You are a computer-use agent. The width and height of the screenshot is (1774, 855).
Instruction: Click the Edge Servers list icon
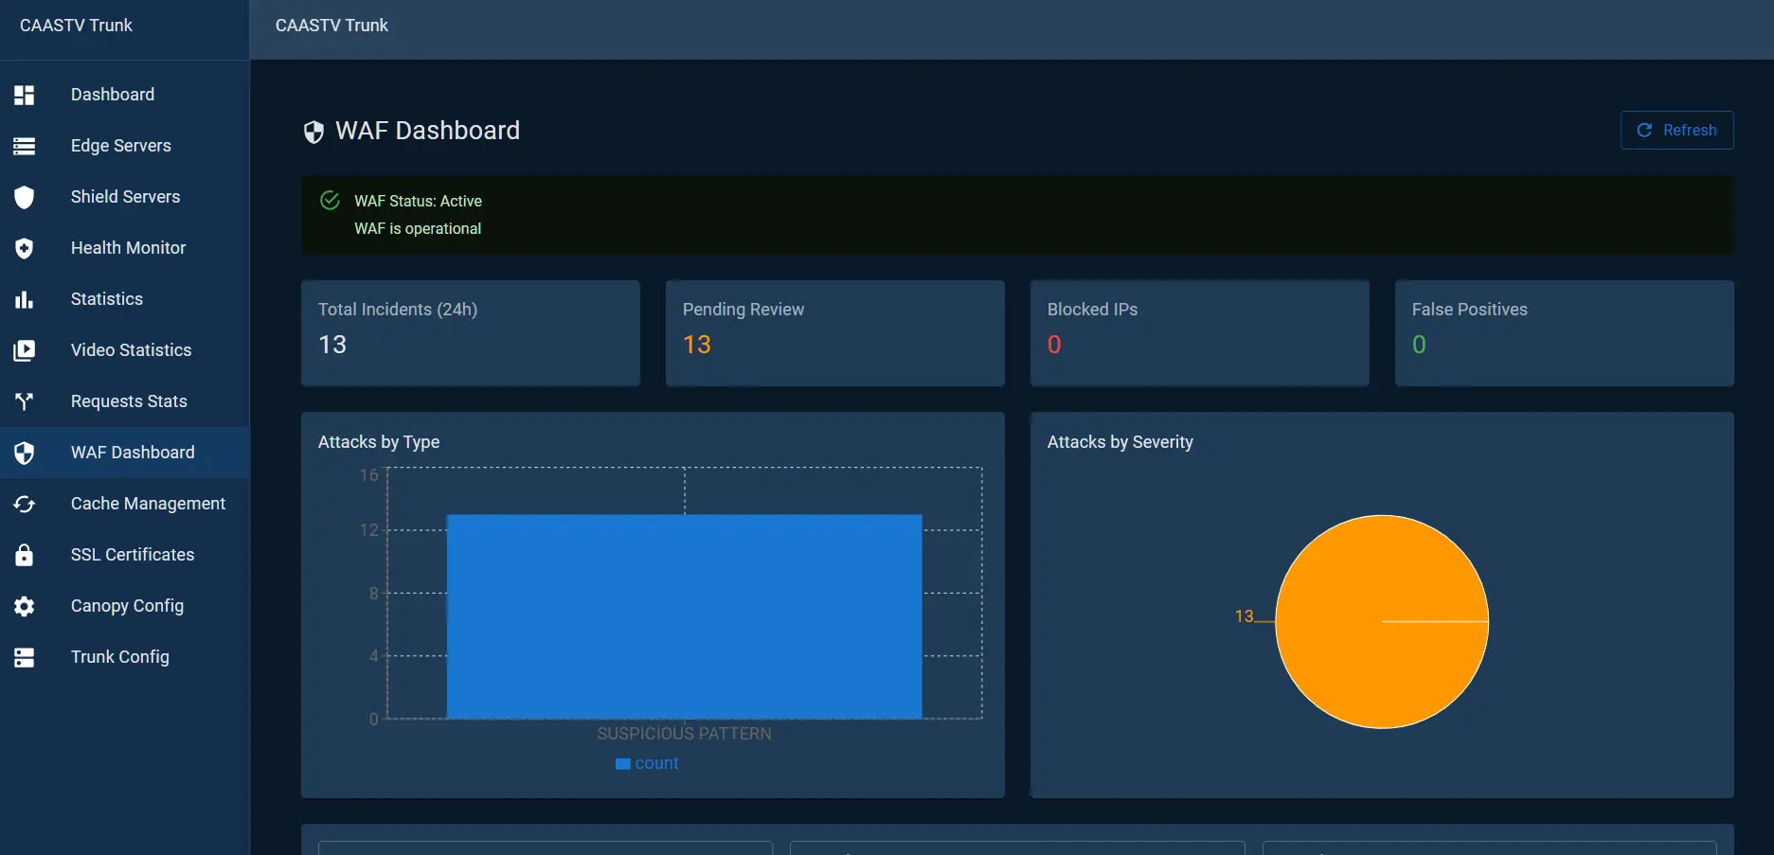24,146
